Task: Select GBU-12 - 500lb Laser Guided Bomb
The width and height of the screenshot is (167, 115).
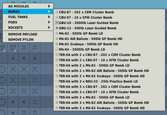Action: (109, 28)
